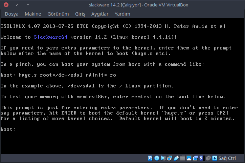Screen dimensions: 245x163
Task: Click the display monitor status icon
Action: tap(189, 158)
